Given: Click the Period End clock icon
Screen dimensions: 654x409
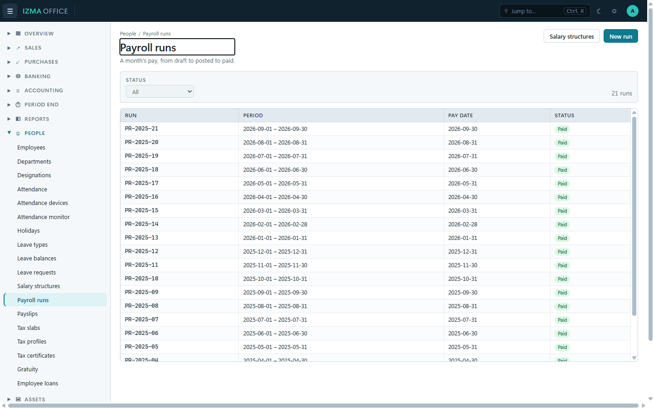Looking at the screenshot, I should pos(18,105).
